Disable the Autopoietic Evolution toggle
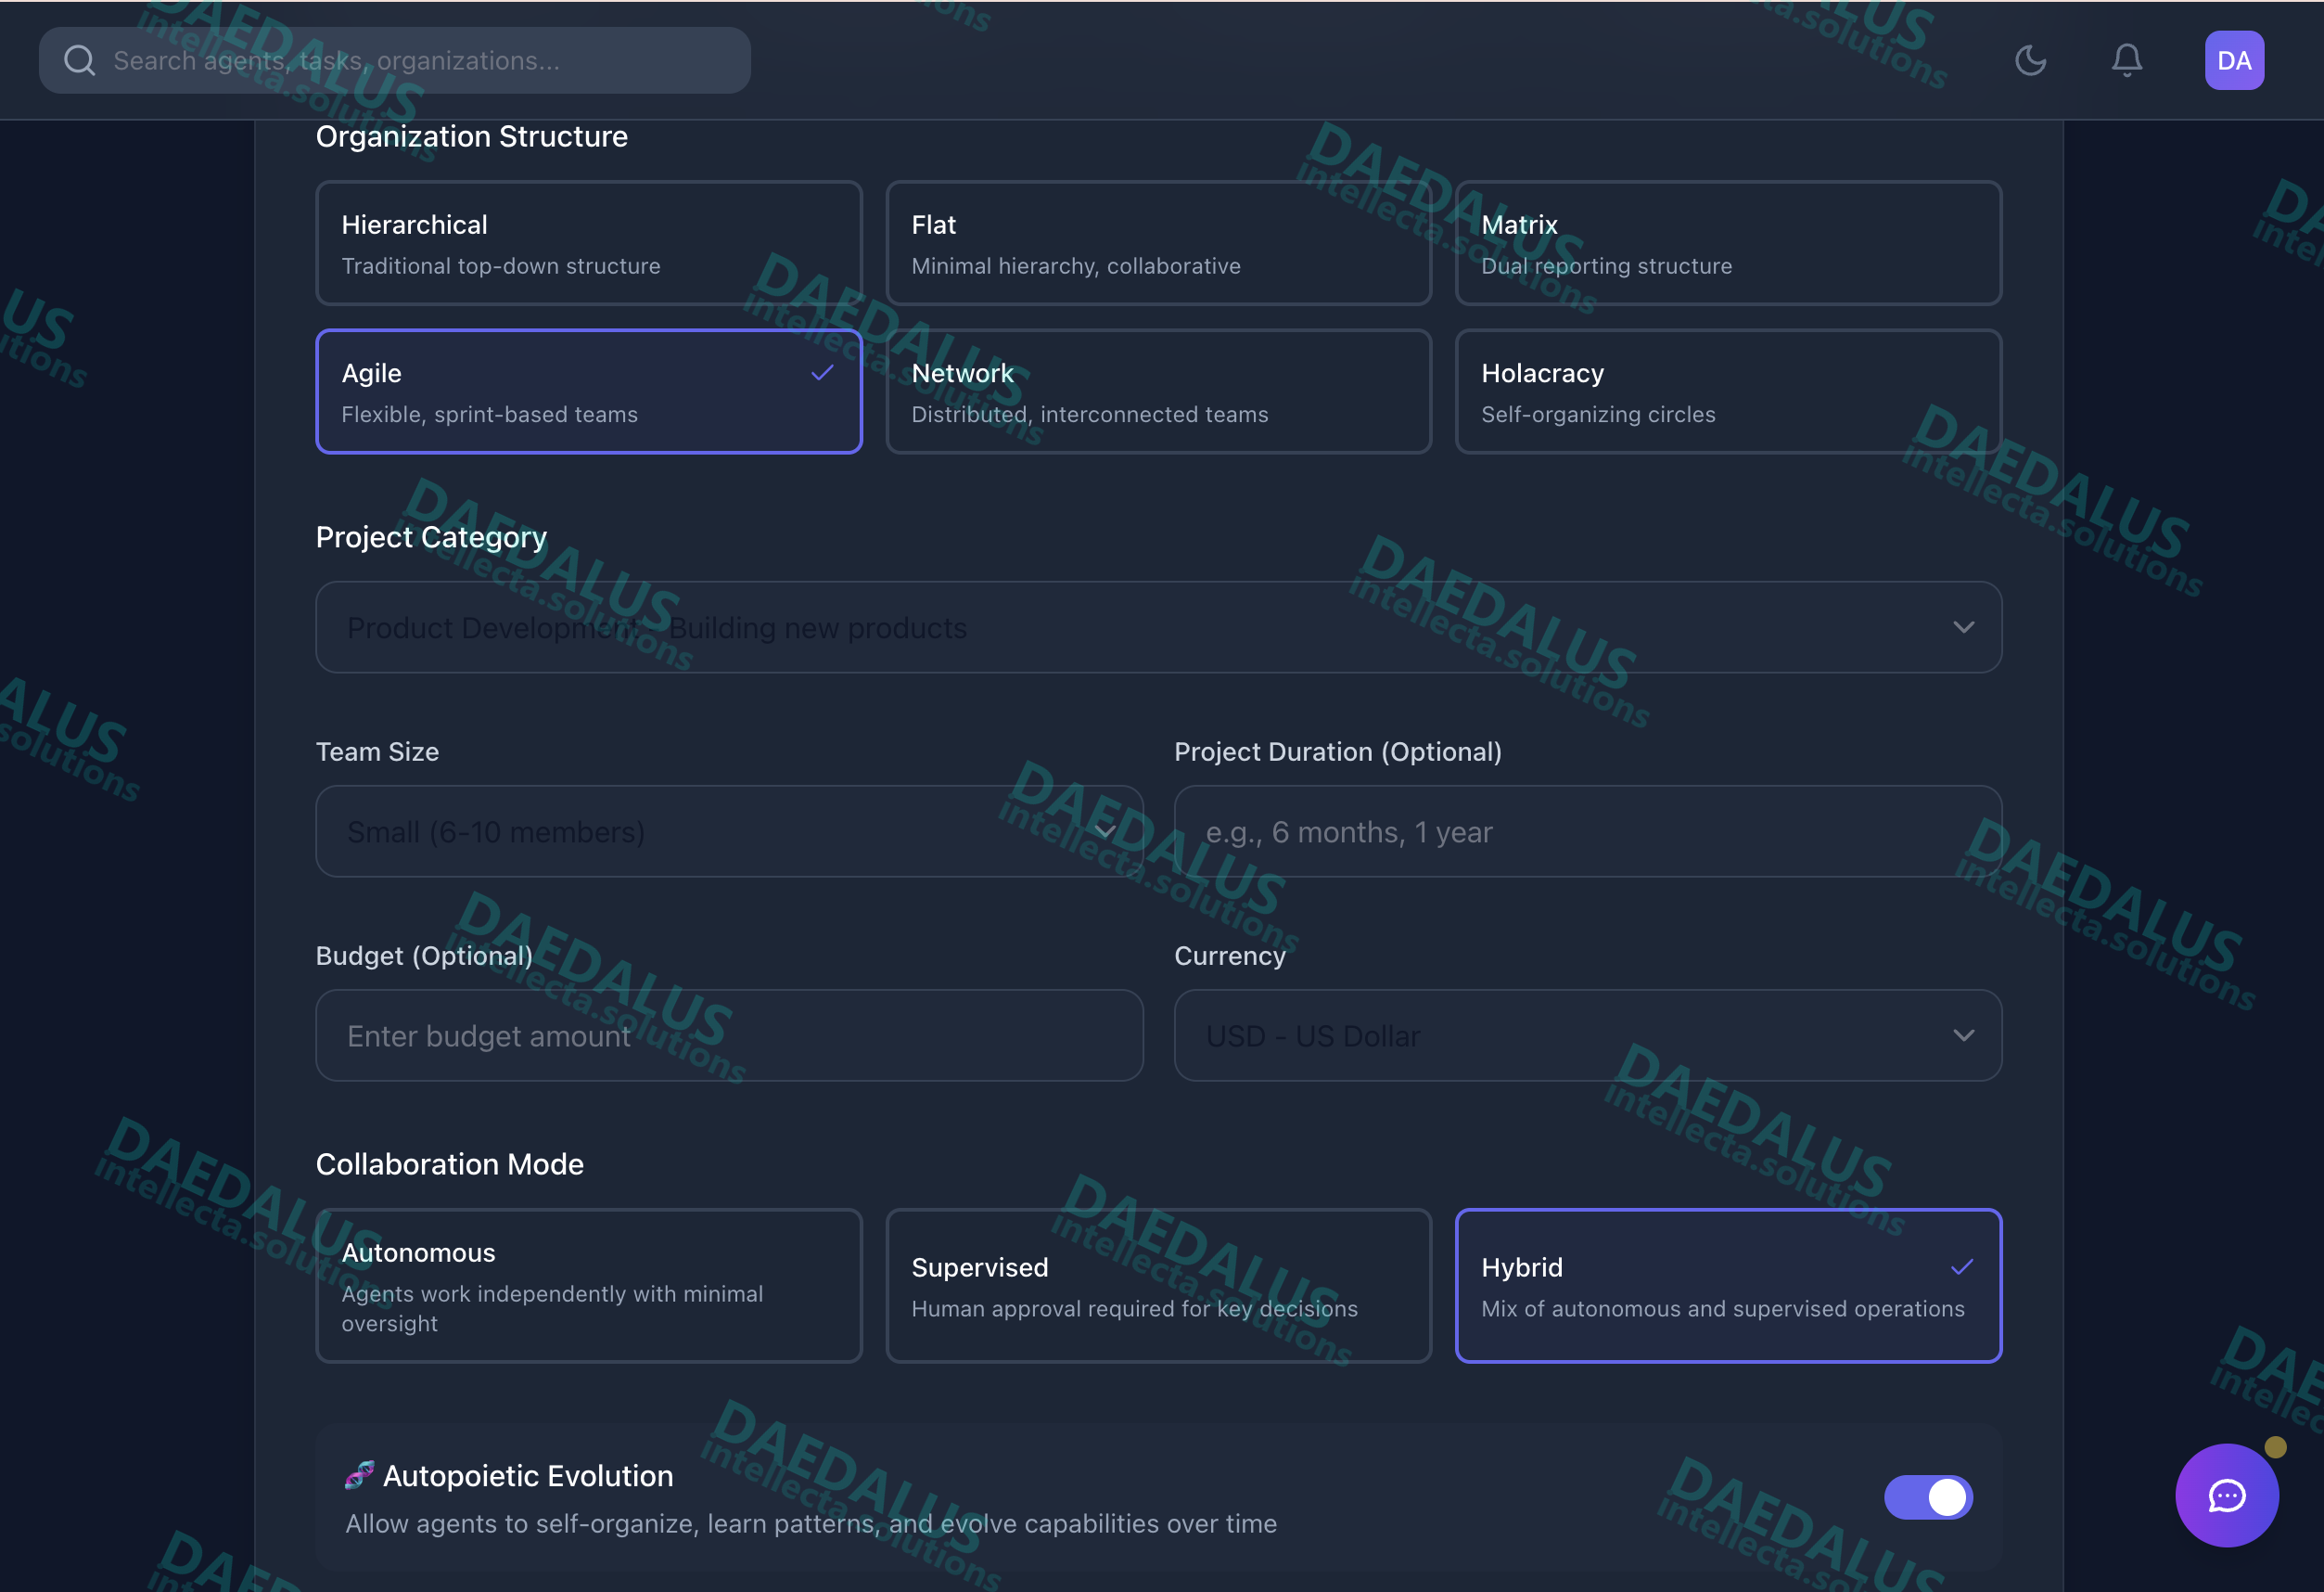The height and width of the screenshot is (1592, 2324). tap(1928, 1497)
